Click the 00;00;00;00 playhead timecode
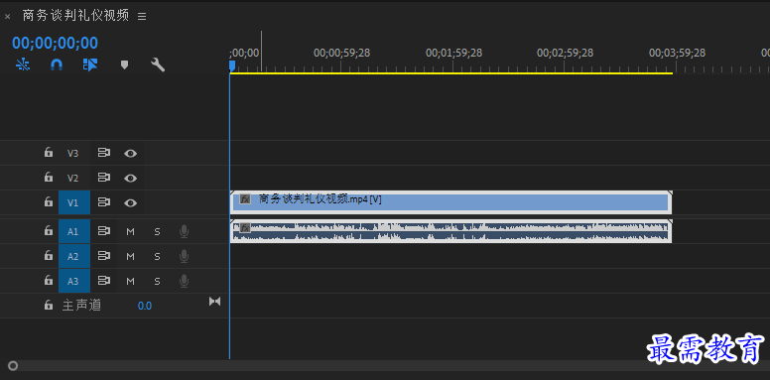 click(55, 44)
